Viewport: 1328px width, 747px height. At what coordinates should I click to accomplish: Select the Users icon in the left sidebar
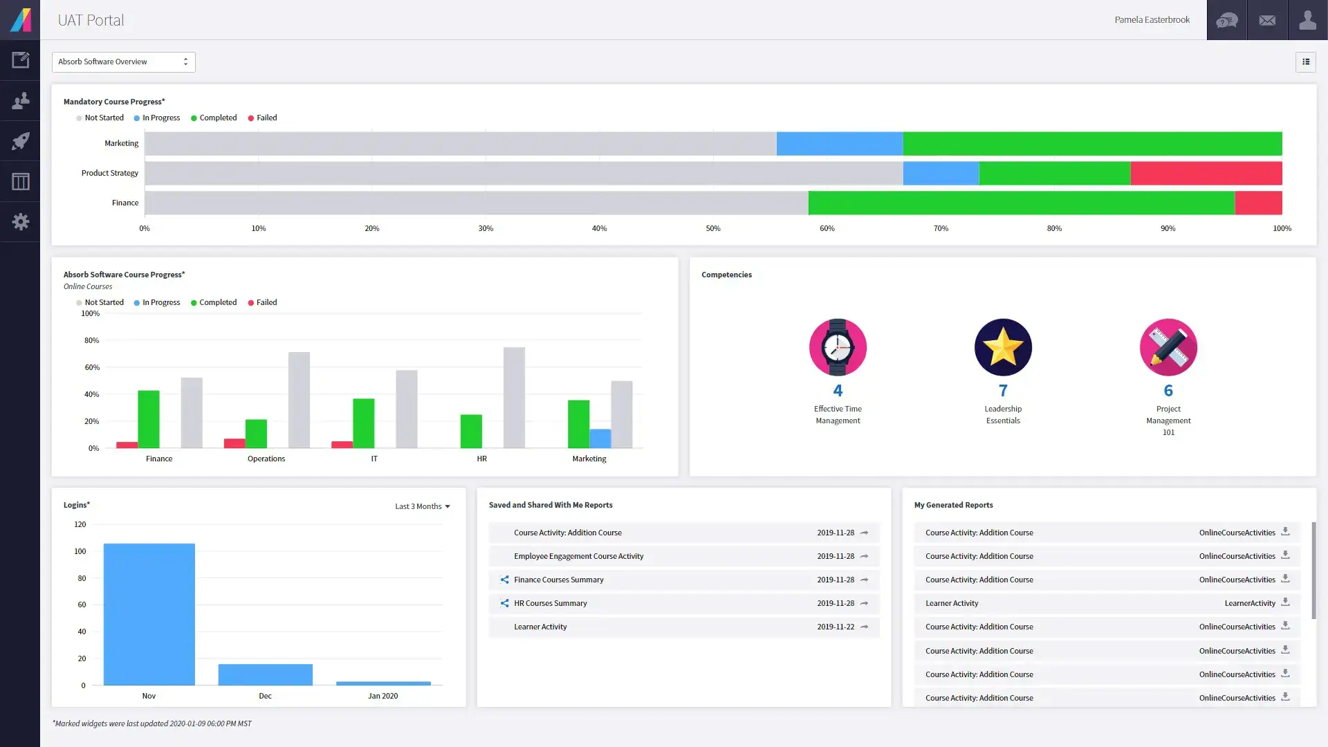point(20,101)
